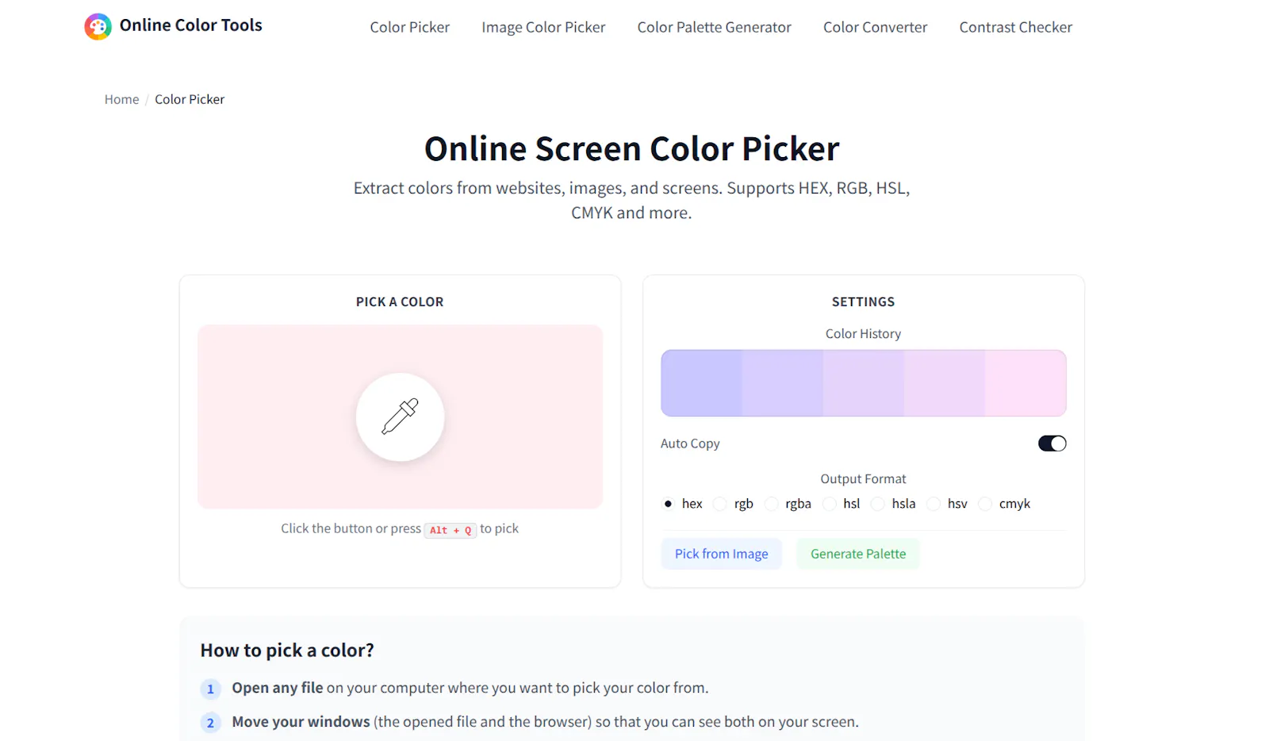Select the last pale pink history swatch
This screenshot has height=741, width=1269.
tap(1026, 383)
